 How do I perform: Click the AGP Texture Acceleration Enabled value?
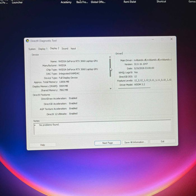click(73, 109)
